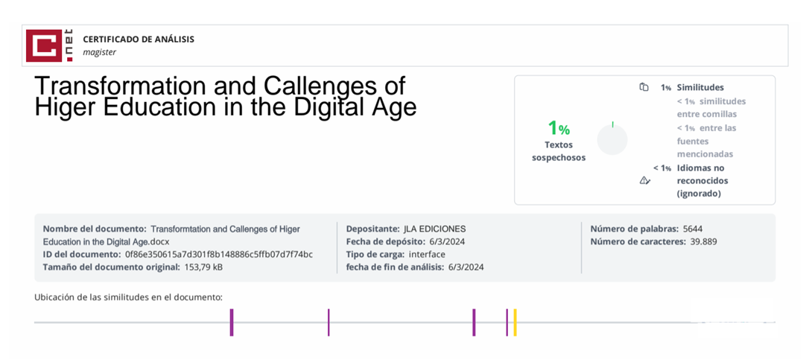Image resolution: width=812 pixels, height=359 pixels.
Task: Click the green 1% score figure
Action: point(558,128)
